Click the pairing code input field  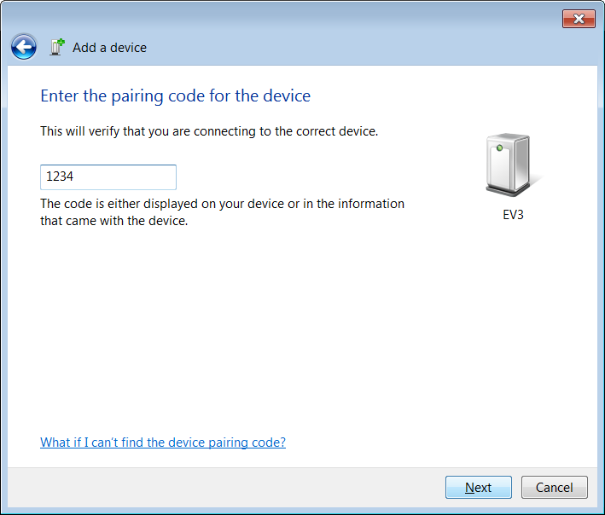coord(108,177)
